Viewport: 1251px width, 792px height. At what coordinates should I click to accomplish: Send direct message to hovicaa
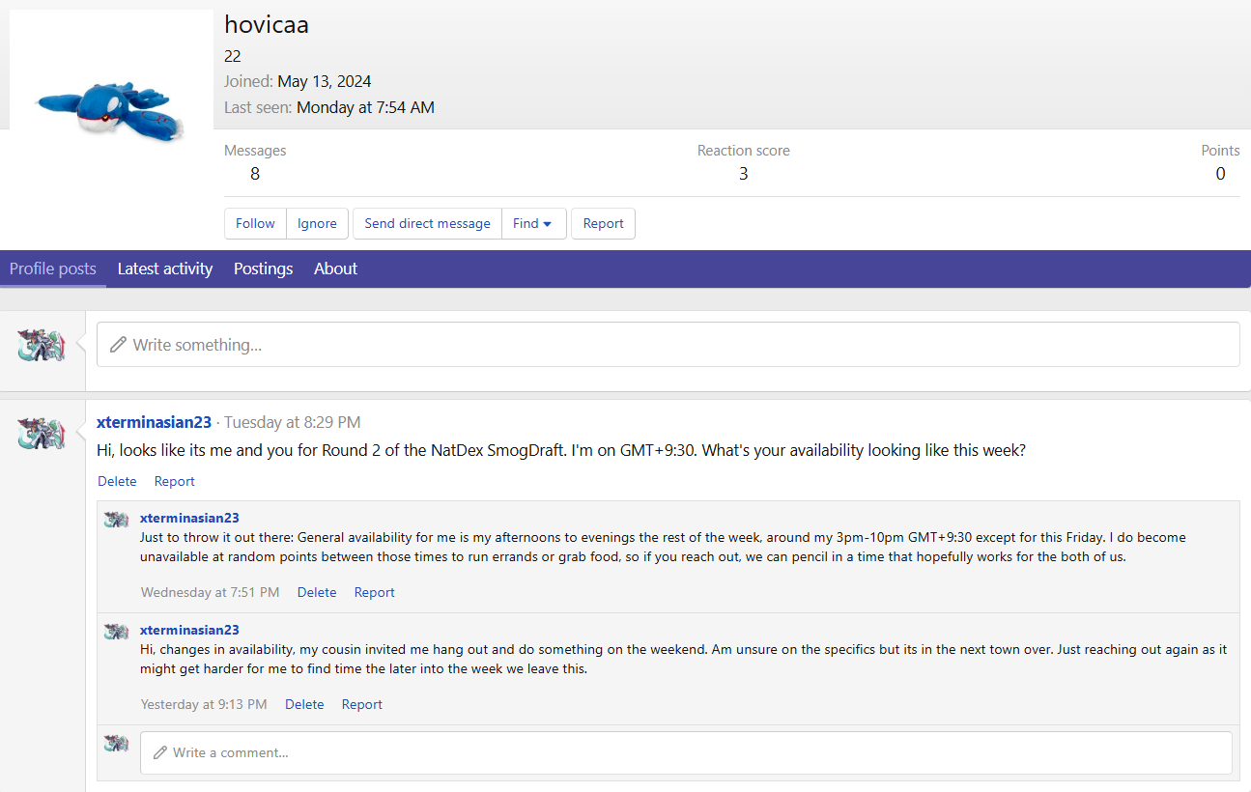[427, 223]
